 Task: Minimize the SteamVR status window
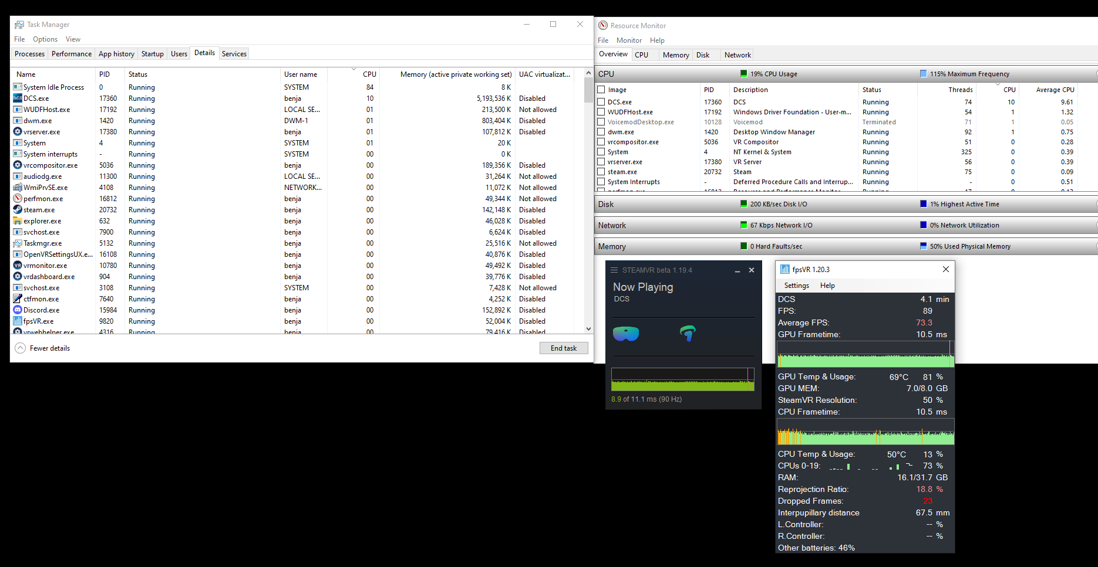[737, 270]
